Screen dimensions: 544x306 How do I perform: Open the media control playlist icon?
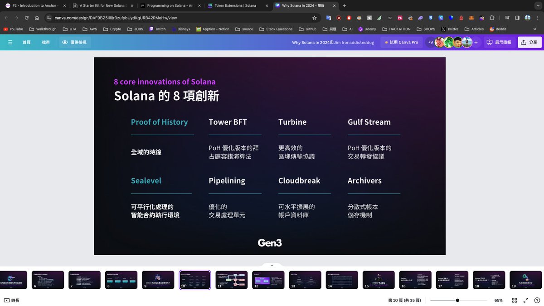(507, 18)
